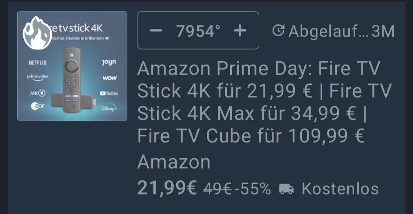
Task: Click the delivery truck shipping icon
Action: pos(286,189)
